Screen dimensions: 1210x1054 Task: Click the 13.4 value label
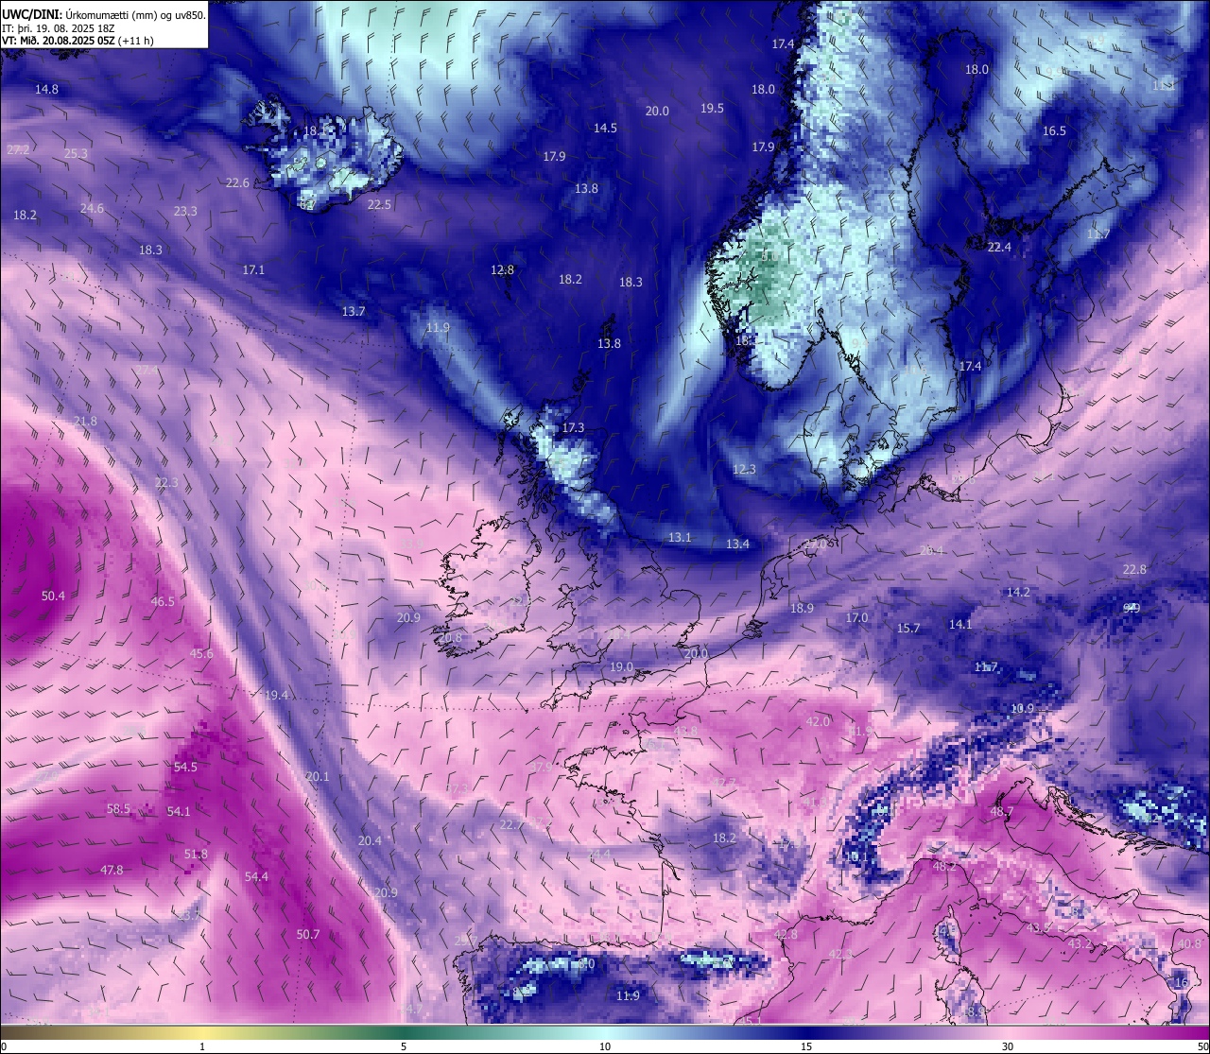[737, 544]
